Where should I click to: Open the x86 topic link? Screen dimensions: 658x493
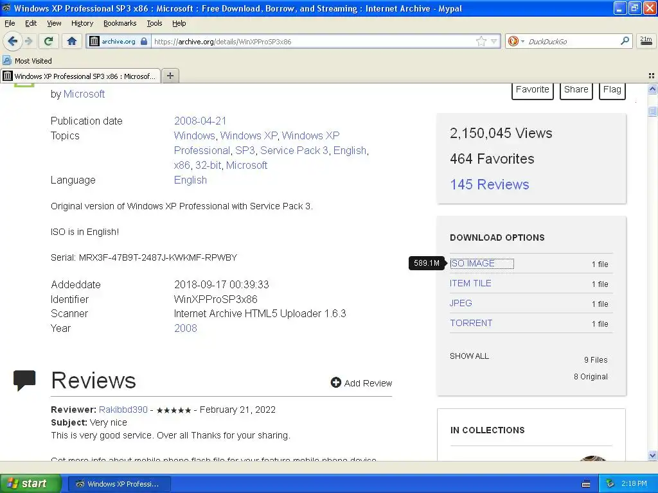click(182, 165)
